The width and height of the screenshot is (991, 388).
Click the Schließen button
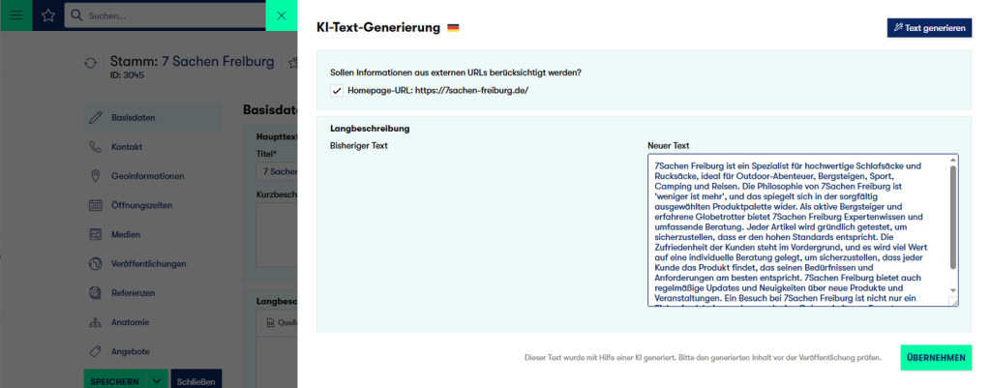point(196,381)
